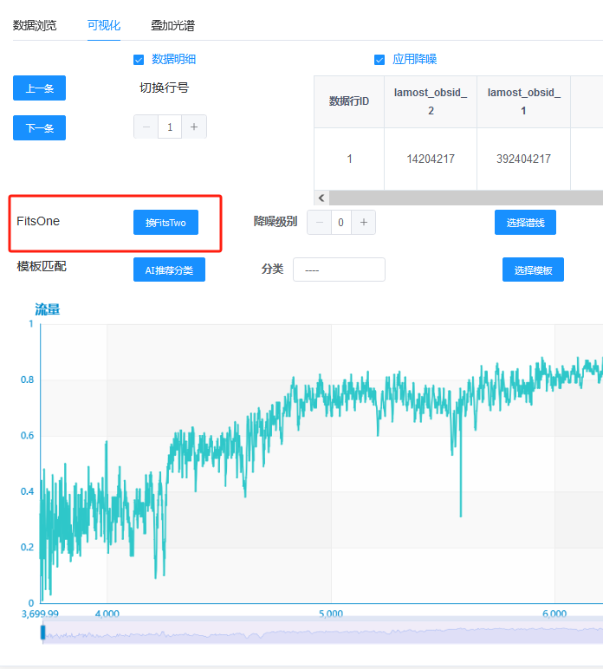Toggle the 数据明细 checkbox

point(138,60)
